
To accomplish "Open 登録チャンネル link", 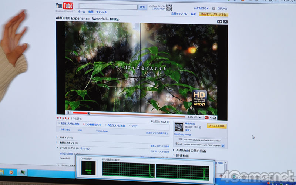I will (x=179, y=14).
